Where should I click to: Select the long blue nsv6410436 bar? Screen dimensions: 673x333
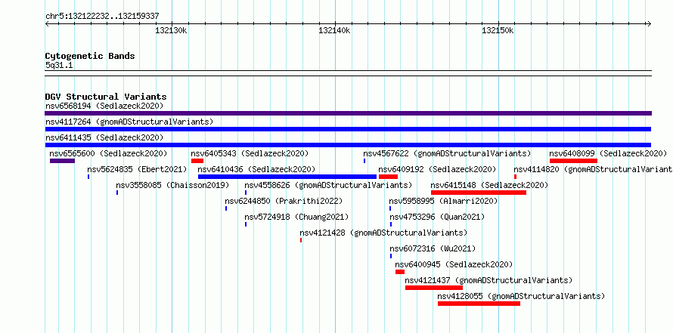click(287, 177)
